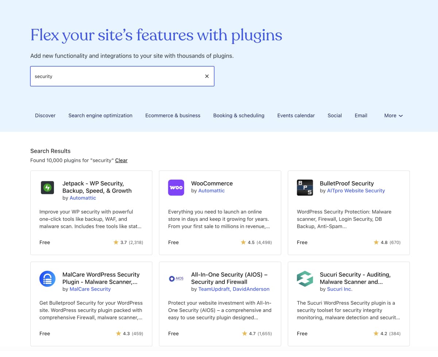438x357 pixels.
Task: Click the star icon beside AIOS 4.7 rating
Action: [x=245, y=333]
